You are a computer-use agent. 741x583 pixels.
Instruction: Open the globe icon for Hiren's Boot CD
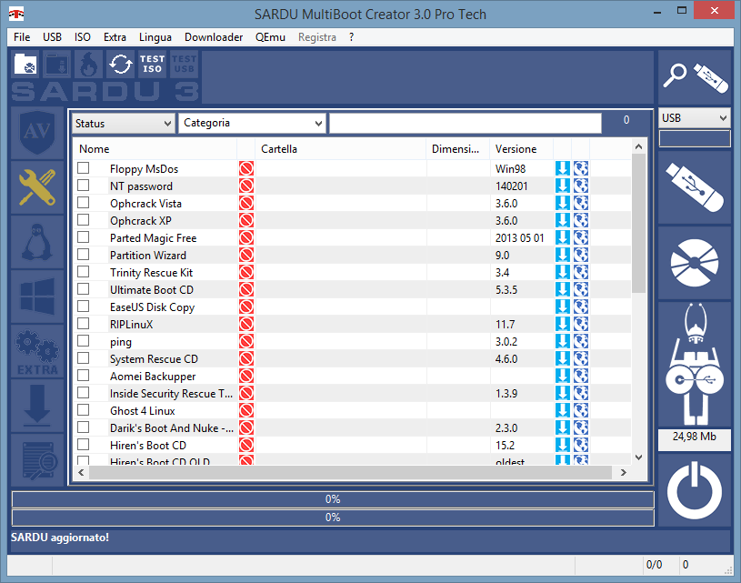coord(581,445)
